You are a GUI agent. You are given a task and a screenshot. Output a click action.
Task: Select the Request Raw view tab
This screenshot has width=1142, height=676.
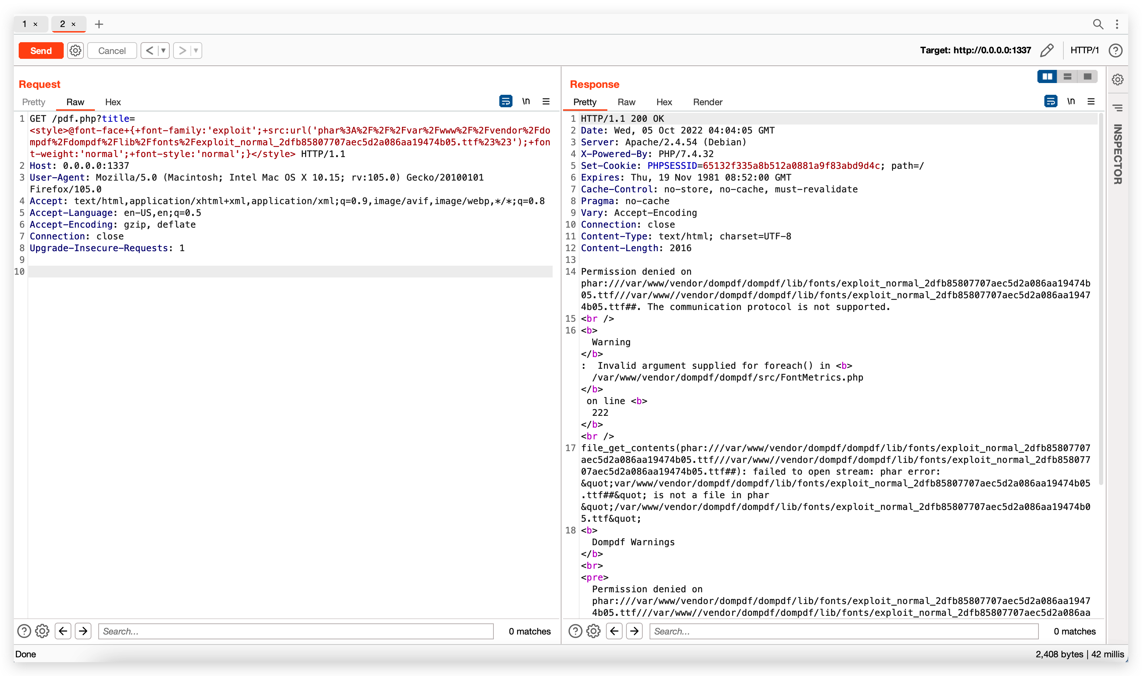[x=75, y=102]
